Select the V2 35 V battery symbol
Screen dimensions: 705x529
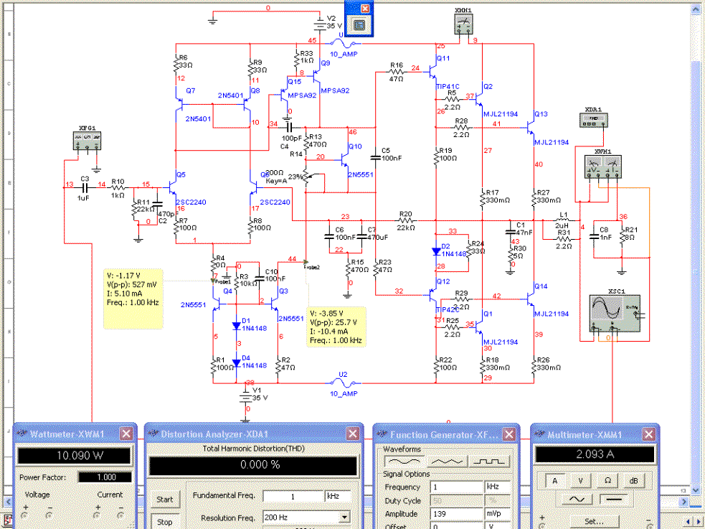320,24
